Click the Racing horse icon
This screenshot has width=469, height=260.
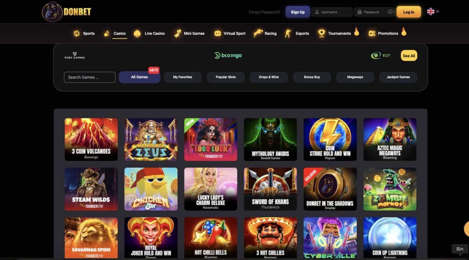click(x=257, y=33)
